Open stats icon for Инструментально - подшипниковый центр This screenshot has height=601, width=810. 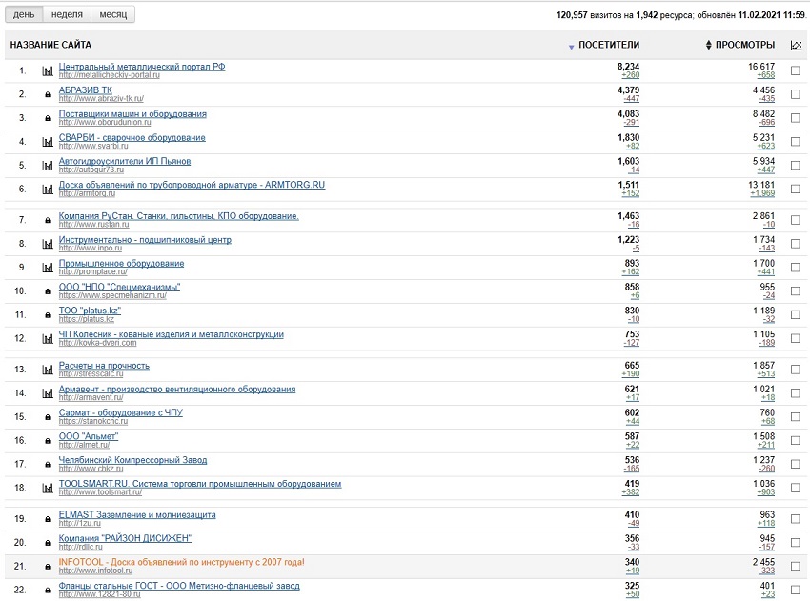[x=48, y=244]
